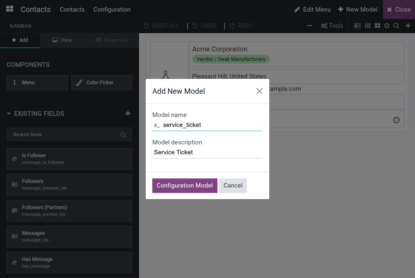Click the Acme Corporation card title
This screenshot has height=278, width=415.
coord(220,49)
